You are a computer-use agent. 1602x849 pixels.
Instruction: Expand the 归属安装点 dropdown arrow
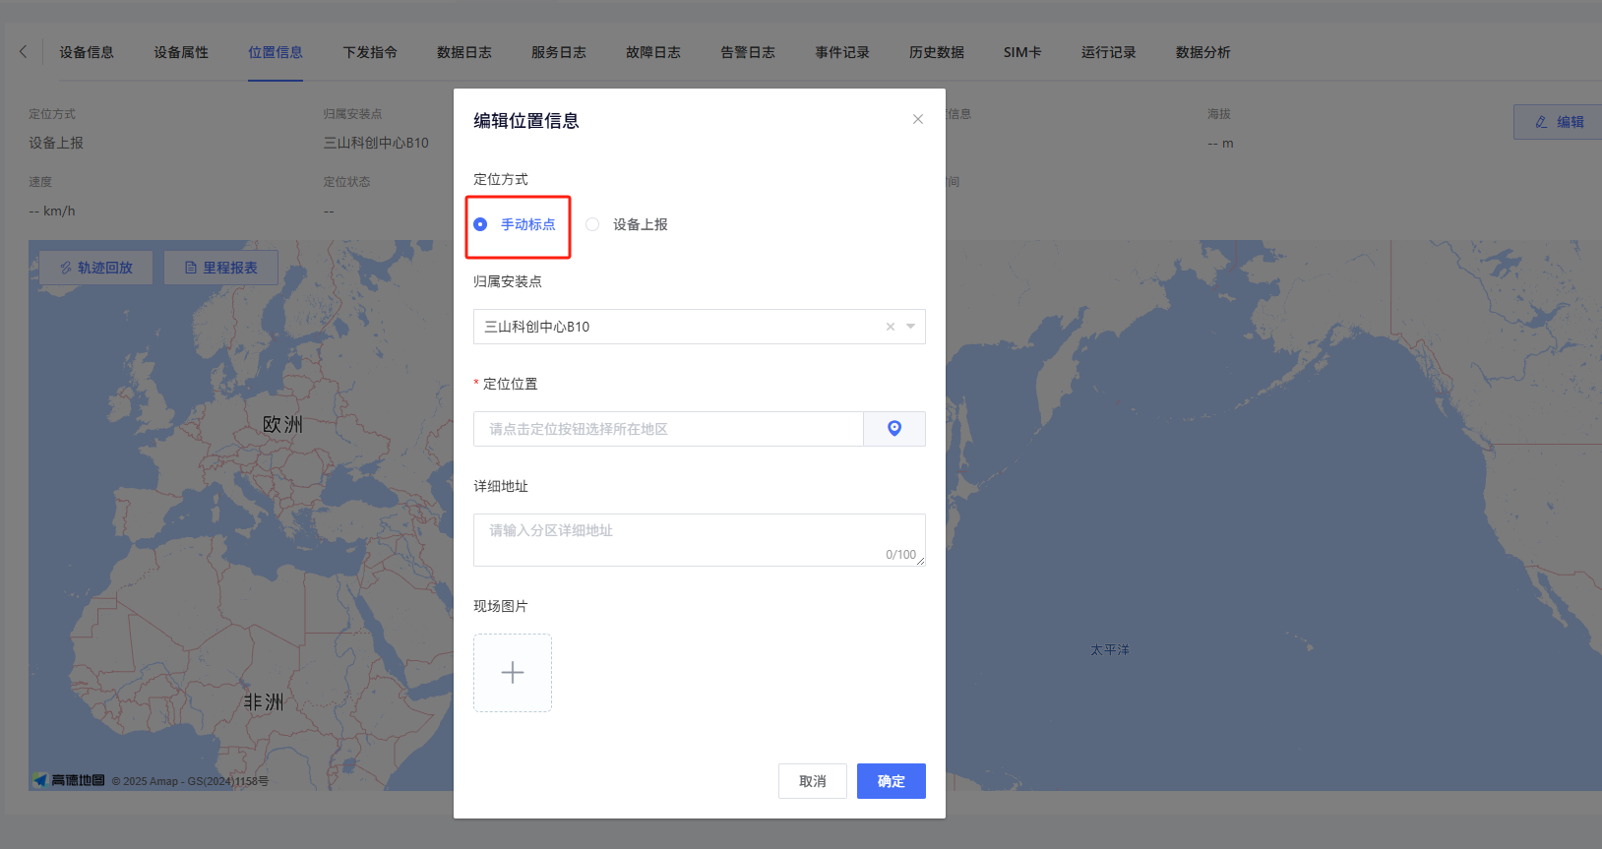tap(911, 327)
